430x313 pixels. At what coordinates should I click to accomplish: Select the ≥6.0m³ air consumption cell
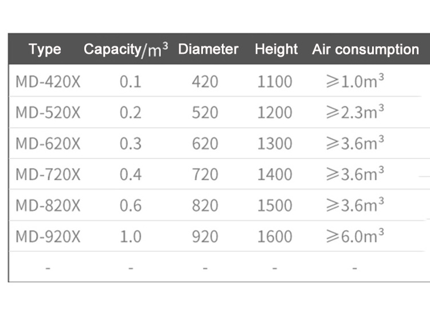354,236
